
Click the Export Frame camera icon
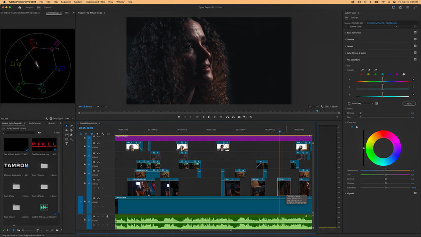click(239, 117)
